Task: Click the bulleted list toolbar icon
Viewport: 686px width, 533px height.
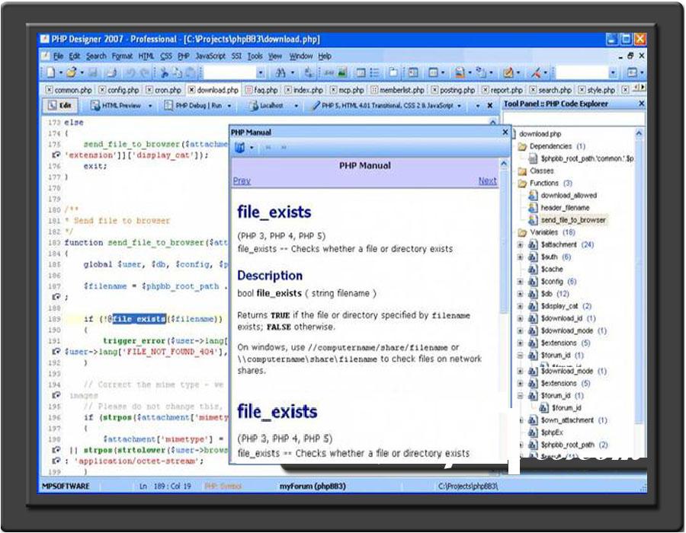Action: [374, 72]
